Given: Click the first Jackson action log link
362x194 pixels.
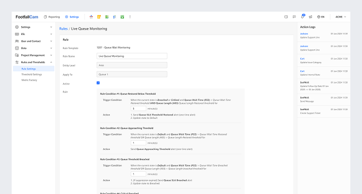Looking at the screenshot, I should [x=304, y=33].
